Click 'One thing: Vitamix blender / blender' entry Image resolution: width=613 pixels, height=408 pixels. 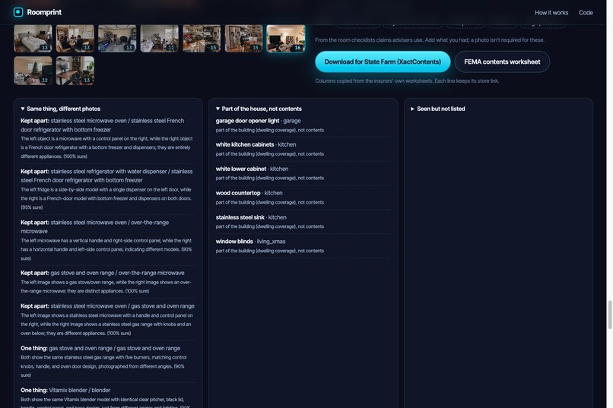(x=108, y=397)
